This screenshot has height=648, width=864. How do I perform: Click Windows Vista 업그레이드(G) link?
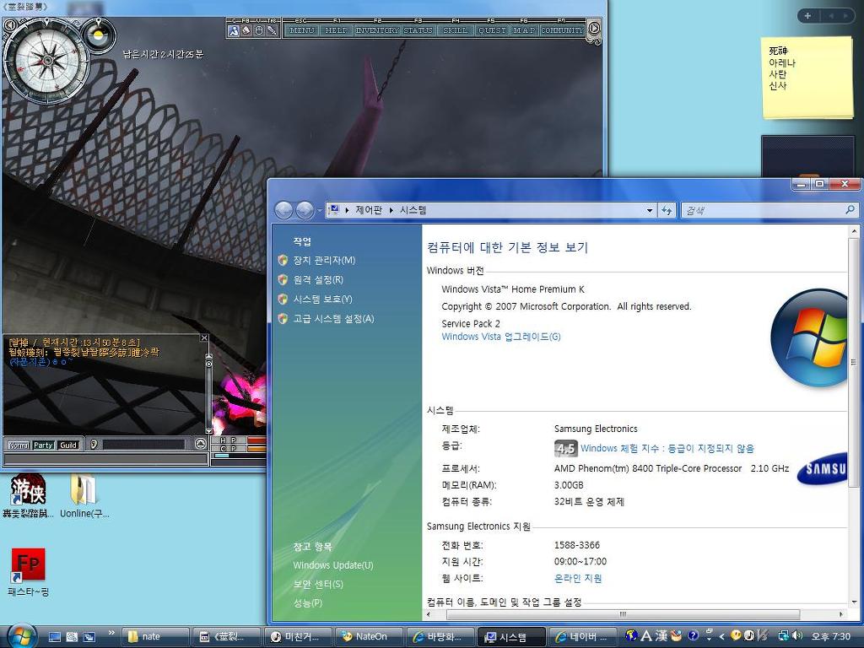(501, 336)
